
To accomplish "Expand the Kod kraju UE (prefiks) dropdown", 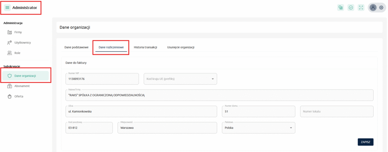I will (180, 79).
